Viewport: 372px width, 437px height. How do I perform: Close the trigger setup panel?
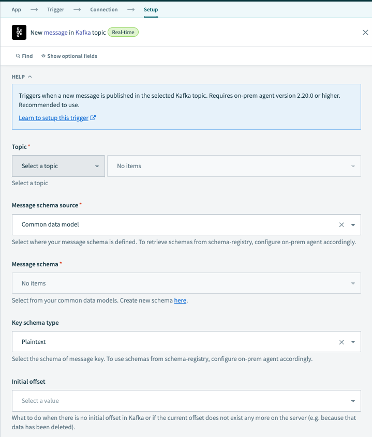coord(365,32)
